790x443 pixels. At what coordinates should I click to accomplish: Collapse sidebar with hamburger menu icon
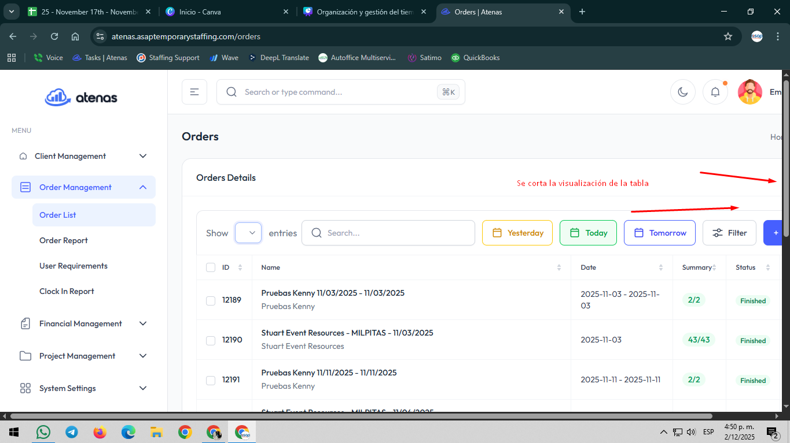194,92
